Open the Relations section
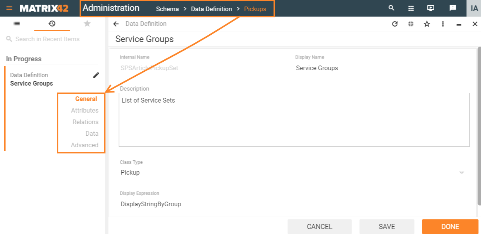This screenshot has height=234, width=481. (x=85, y=122)
